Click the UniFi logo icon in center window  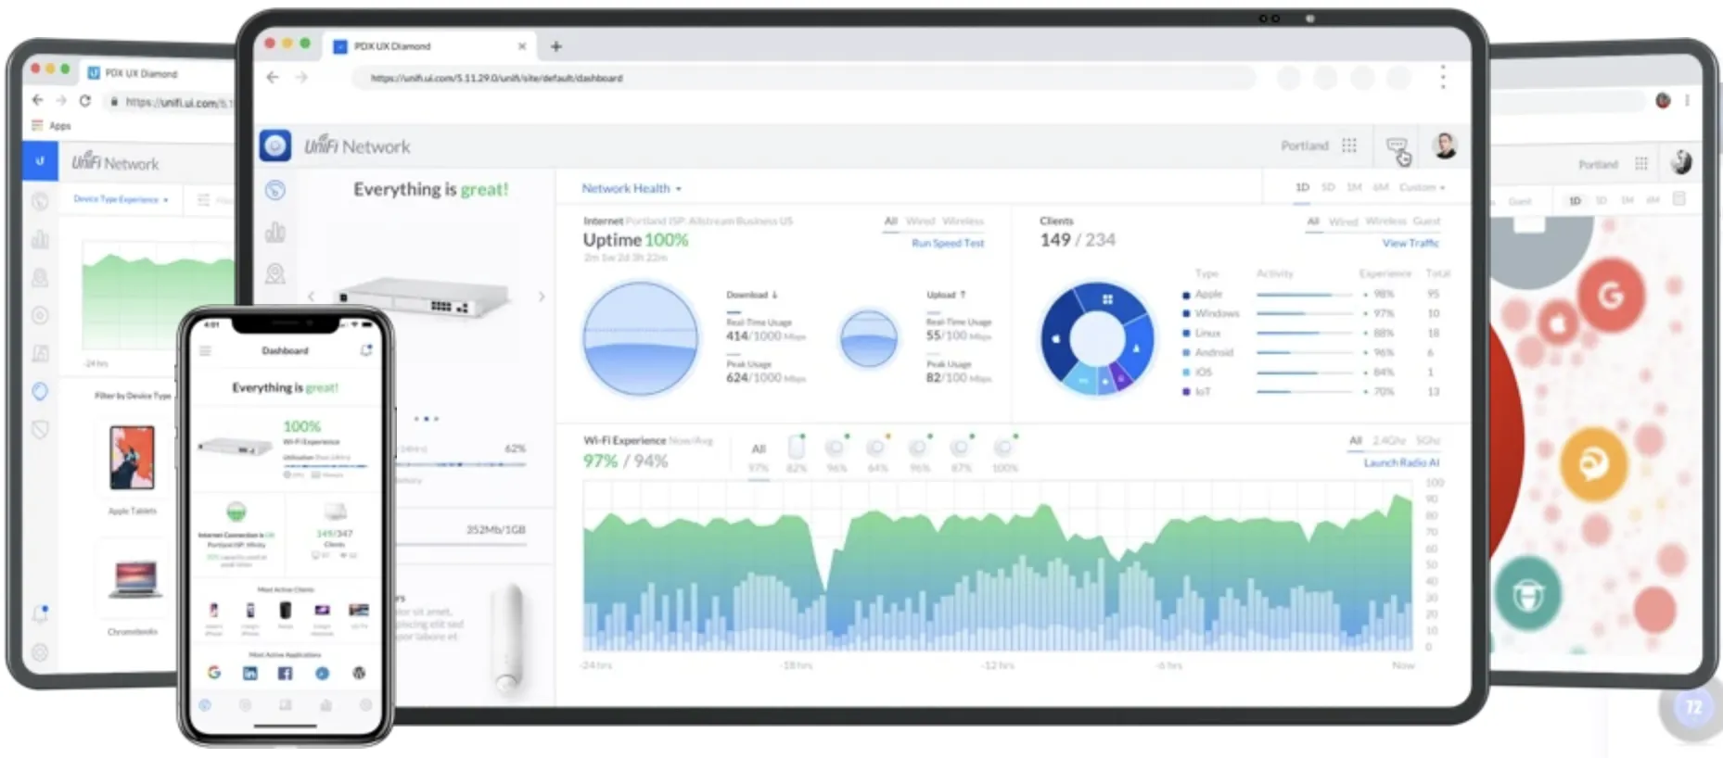pos(274,145)
